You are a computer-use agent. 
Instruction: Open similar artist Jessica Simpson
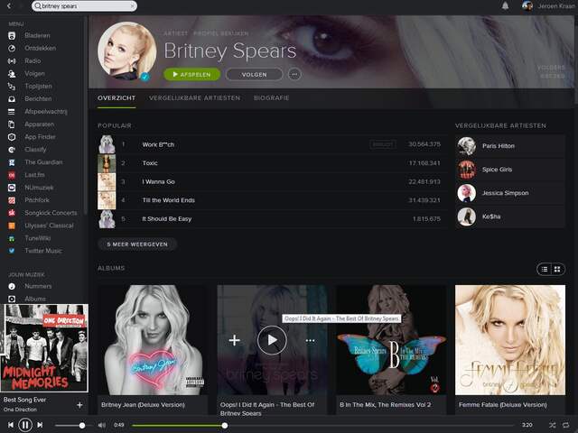pos(510,193)
